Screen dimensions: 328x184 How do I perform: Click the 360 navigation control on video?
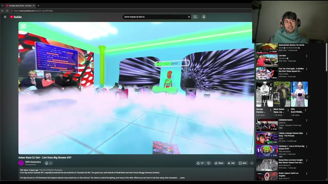pyautogui.click(x=23, y=26)
